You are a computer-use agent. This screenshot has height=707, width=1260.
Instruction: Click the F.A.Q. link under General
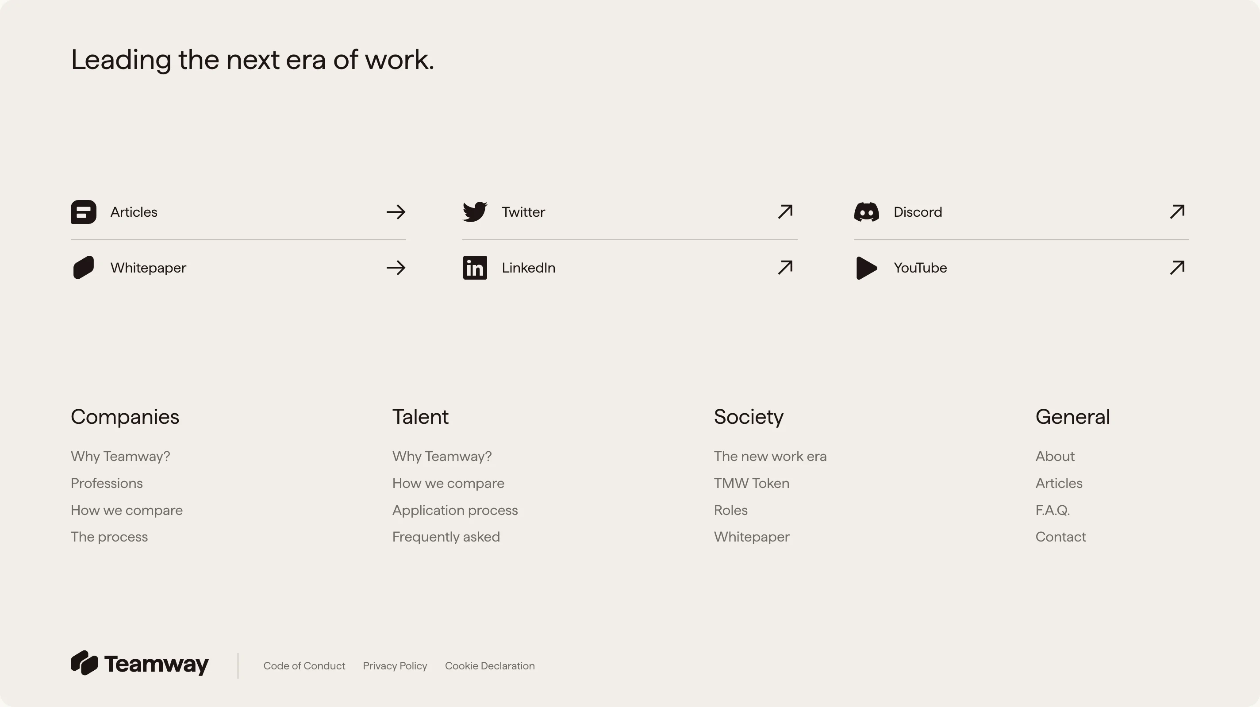click(1052, 510)
